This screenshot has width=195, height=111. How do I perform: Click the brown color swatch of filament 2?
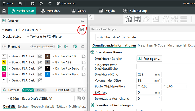point(47,56)
